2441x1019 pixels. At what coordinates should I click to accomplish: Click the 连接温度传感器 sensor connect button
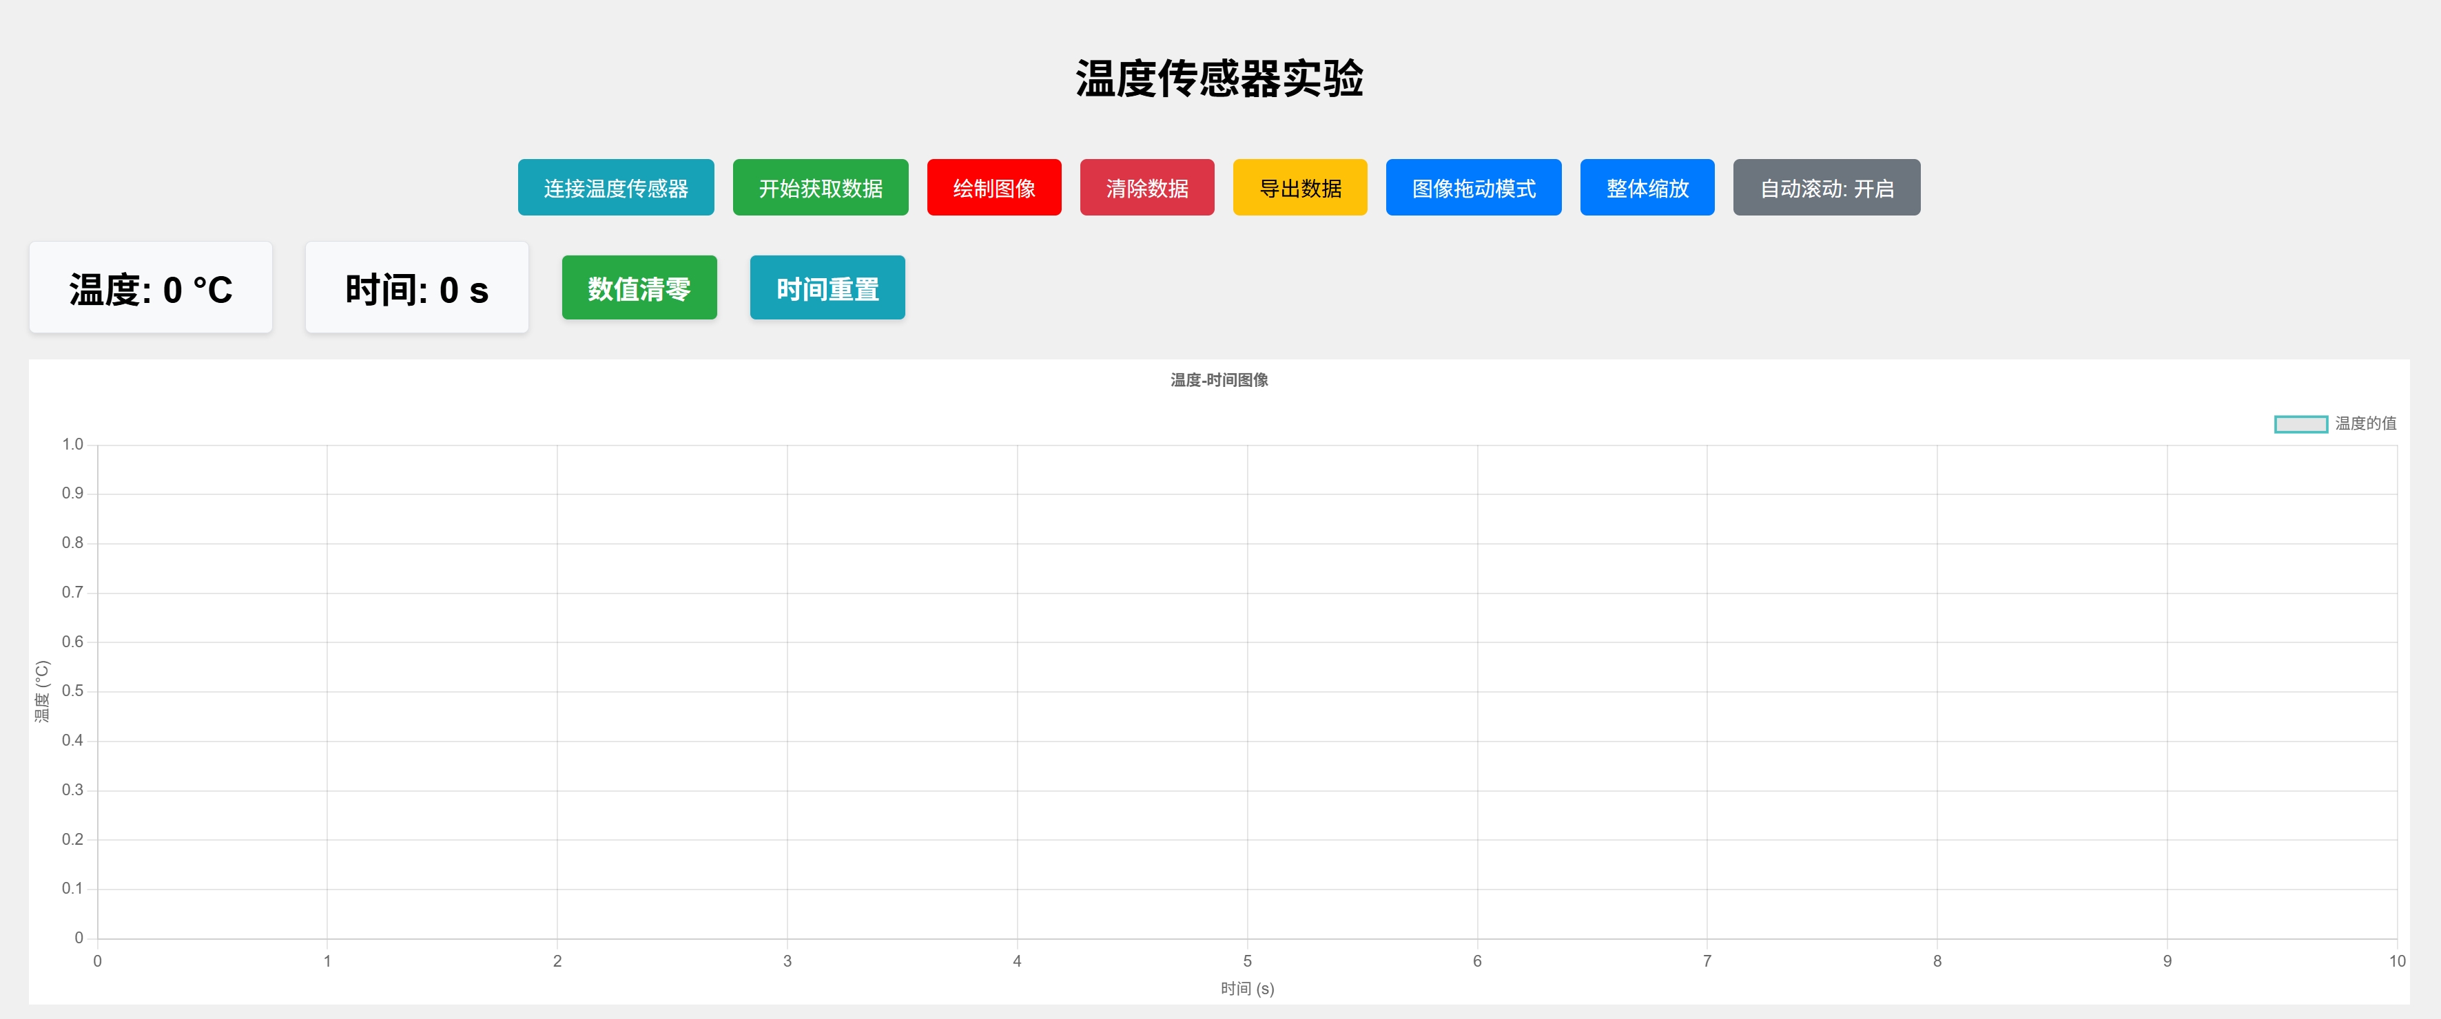tap(616, 187)
